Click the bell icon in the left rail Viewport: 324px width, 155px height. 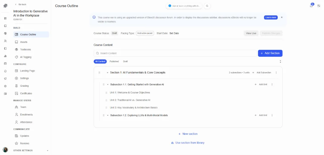[5, 71]
